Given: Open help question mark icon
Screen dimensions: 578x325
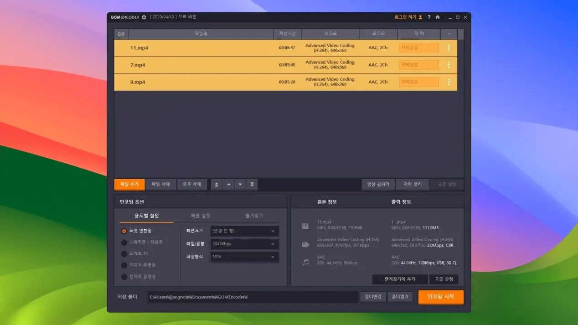Looking at the screenshot, I should point(429,17).
